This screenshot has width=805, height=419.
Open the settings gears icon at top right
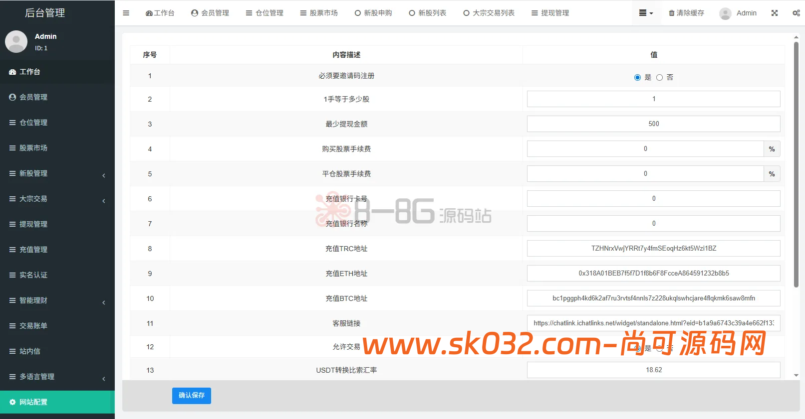pyautogui.click(x=796, y=13)
